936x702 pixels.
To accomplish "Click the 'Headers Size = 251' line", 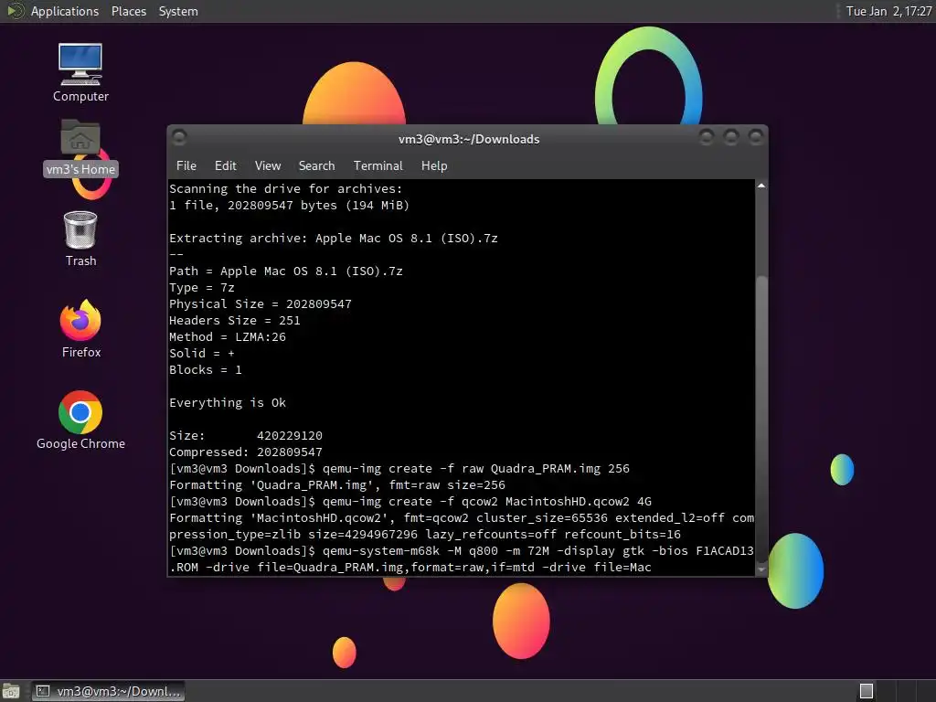I will tap(235, 321).
